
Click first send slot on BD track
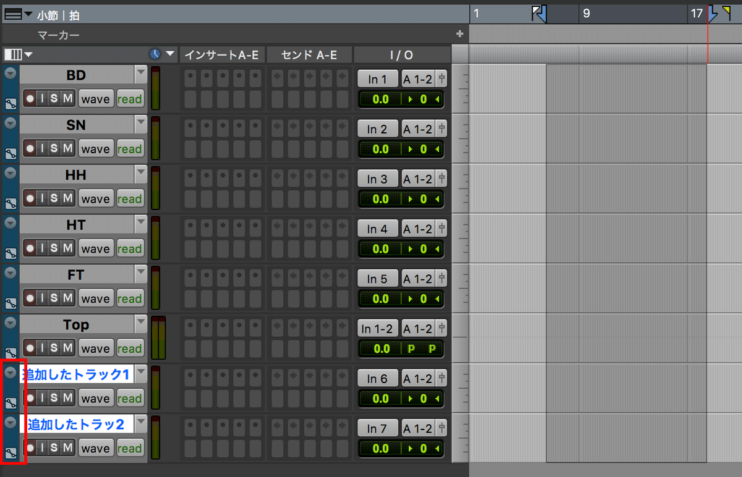click(x=278, y=78)
